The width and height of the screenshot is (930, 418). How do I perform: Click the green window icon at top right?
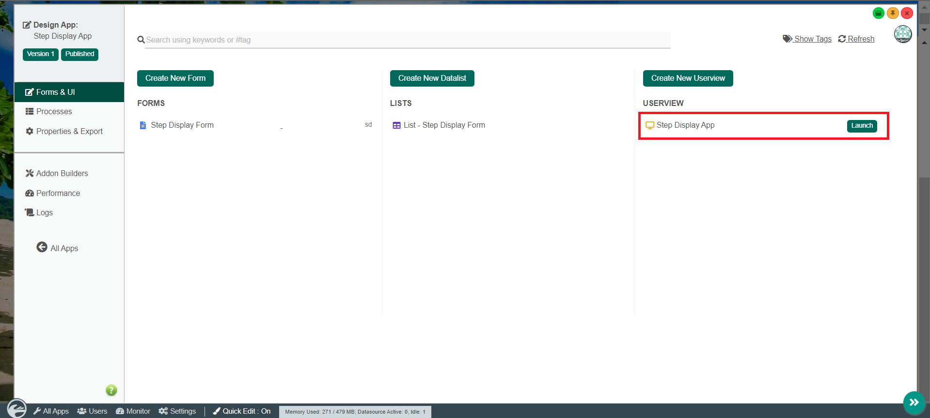pos(878,13)
